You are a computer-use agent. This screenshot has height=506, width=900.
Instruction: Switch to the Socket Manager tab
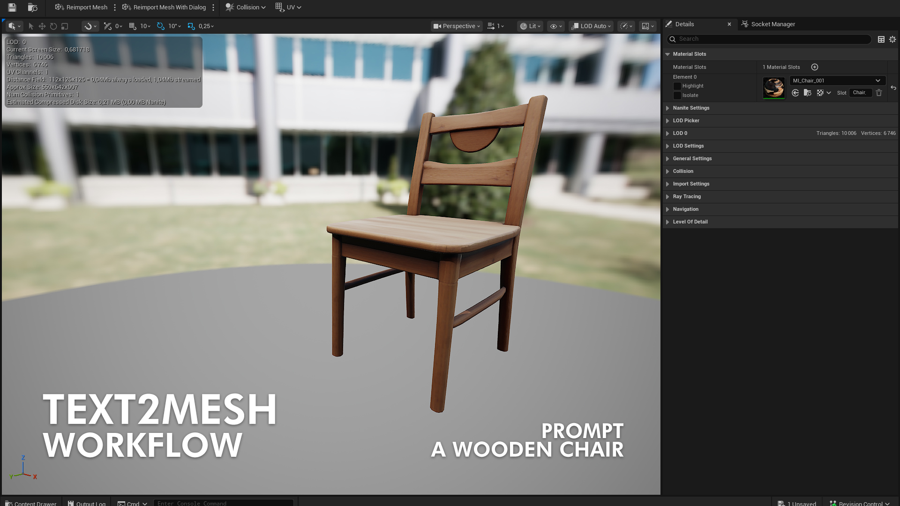772,24
